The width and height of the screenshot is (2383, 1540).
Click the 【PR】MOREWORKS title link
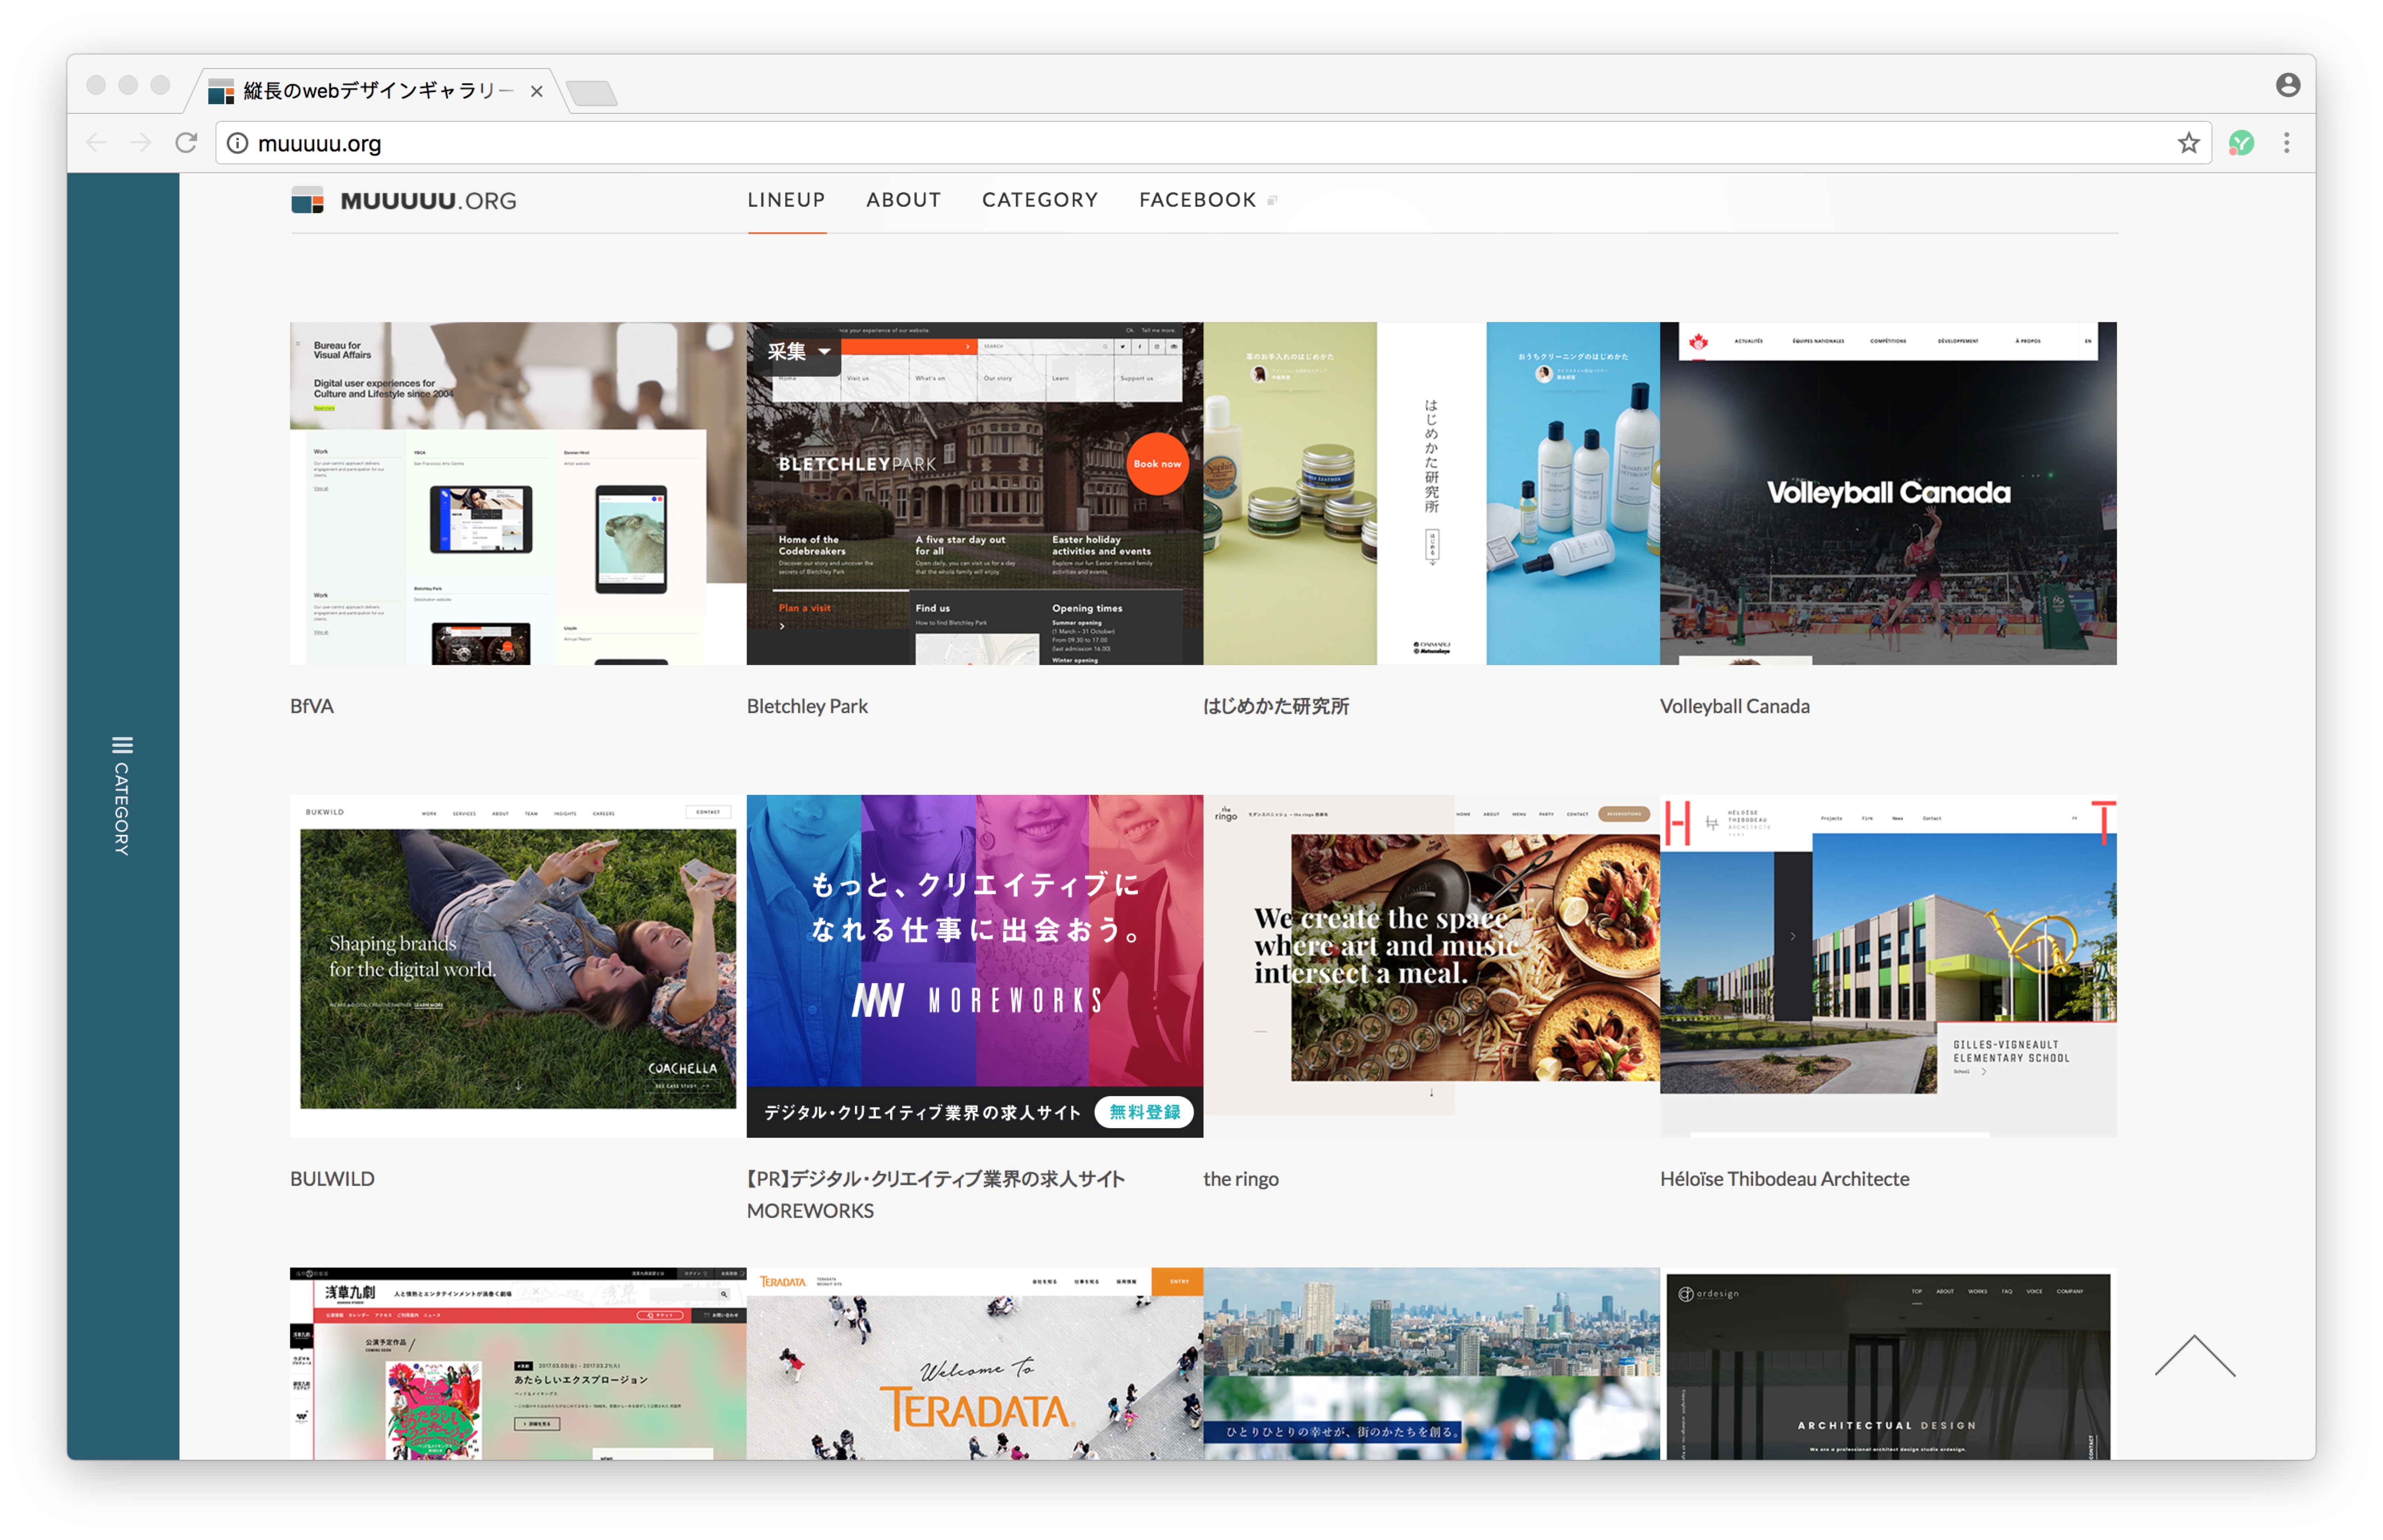coord(936,1195)
